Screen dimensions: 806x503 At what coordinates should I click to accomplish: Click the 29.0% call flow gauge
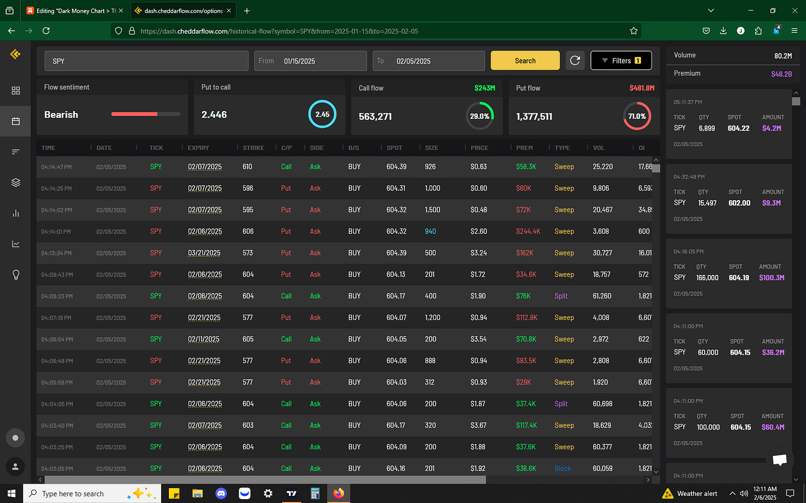tap(479, 116)
